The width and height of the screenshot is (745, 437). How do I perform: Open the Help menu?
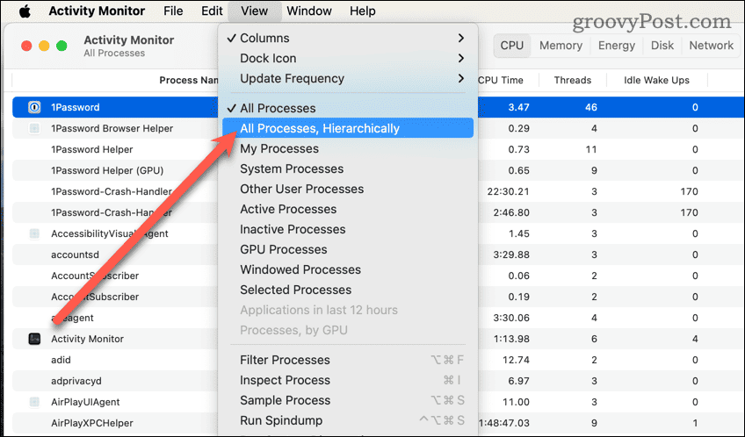[363, 11]
